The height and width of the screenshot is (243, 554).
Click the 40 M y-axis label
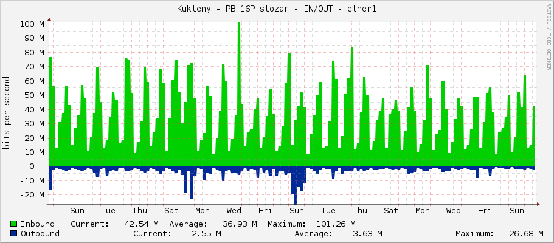pyautogui.click(x=34, y=109)
